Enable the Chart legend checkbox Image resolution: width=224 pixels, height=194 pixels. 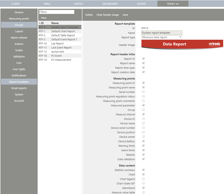point(143,179)
